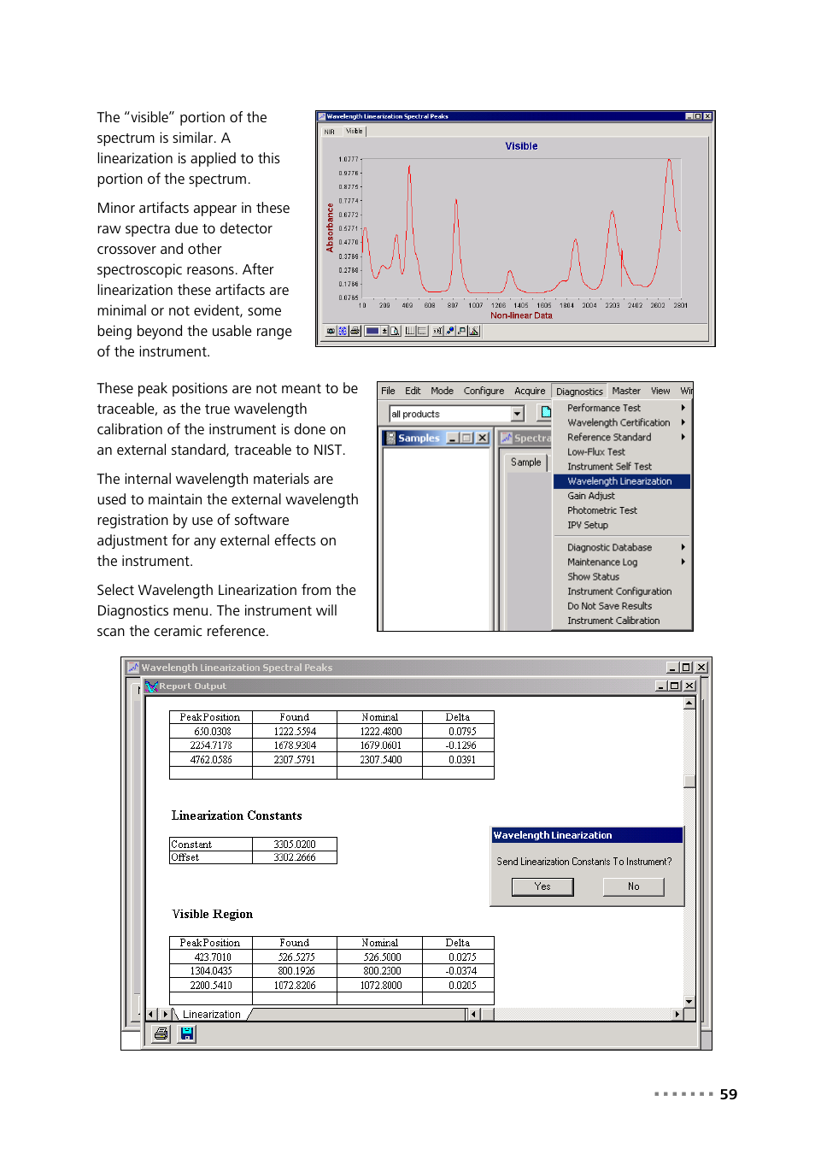This screenshot has width=815, height=1154.
Task: Open the Acquire menu
Action: tap(530, 391)
